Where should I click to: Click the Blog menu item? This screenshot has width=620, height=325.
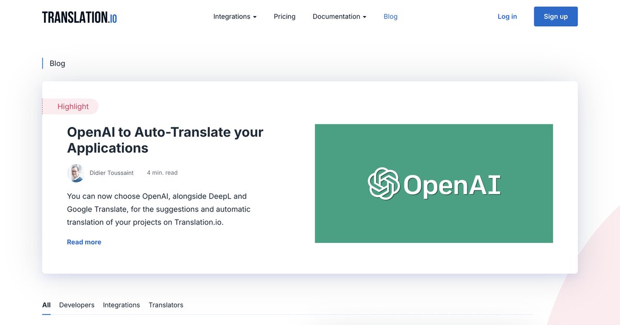(x=391, y=16)
